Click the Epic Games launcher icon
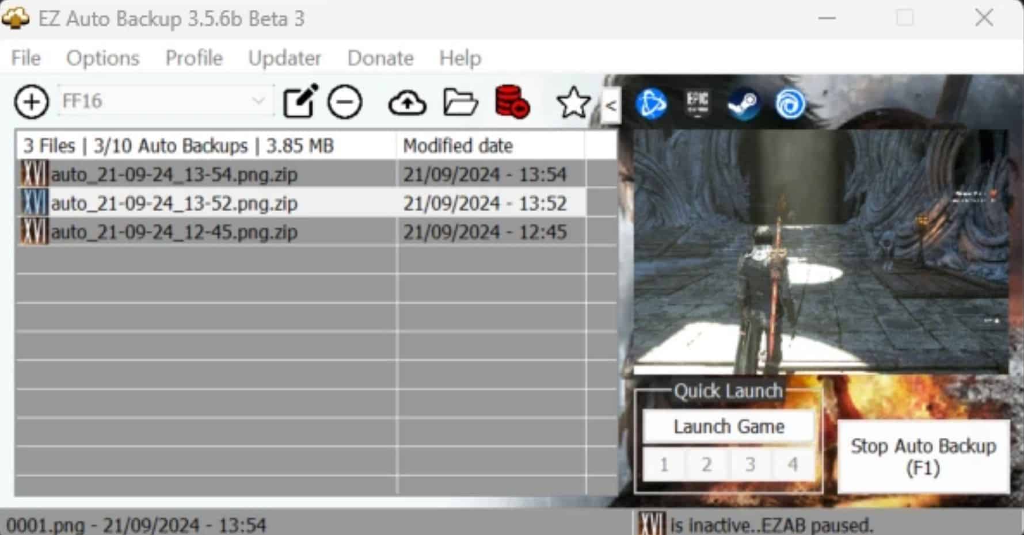Screen dimensions: 1024x535 point(697,104)
